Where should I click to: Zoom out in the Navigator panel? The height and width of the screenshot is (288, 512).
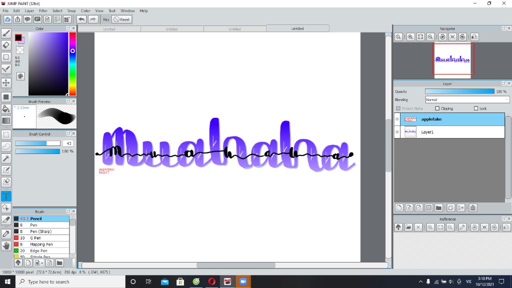coord(430,37)
